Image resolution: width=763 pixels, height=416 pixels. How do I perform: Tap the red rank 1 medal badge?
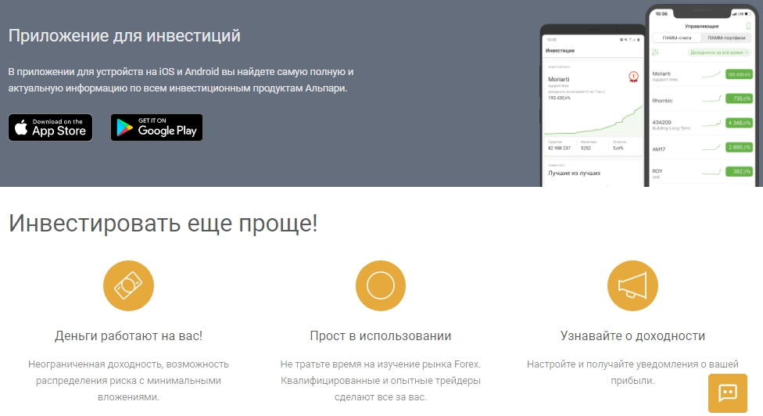(x=633, y=77)
